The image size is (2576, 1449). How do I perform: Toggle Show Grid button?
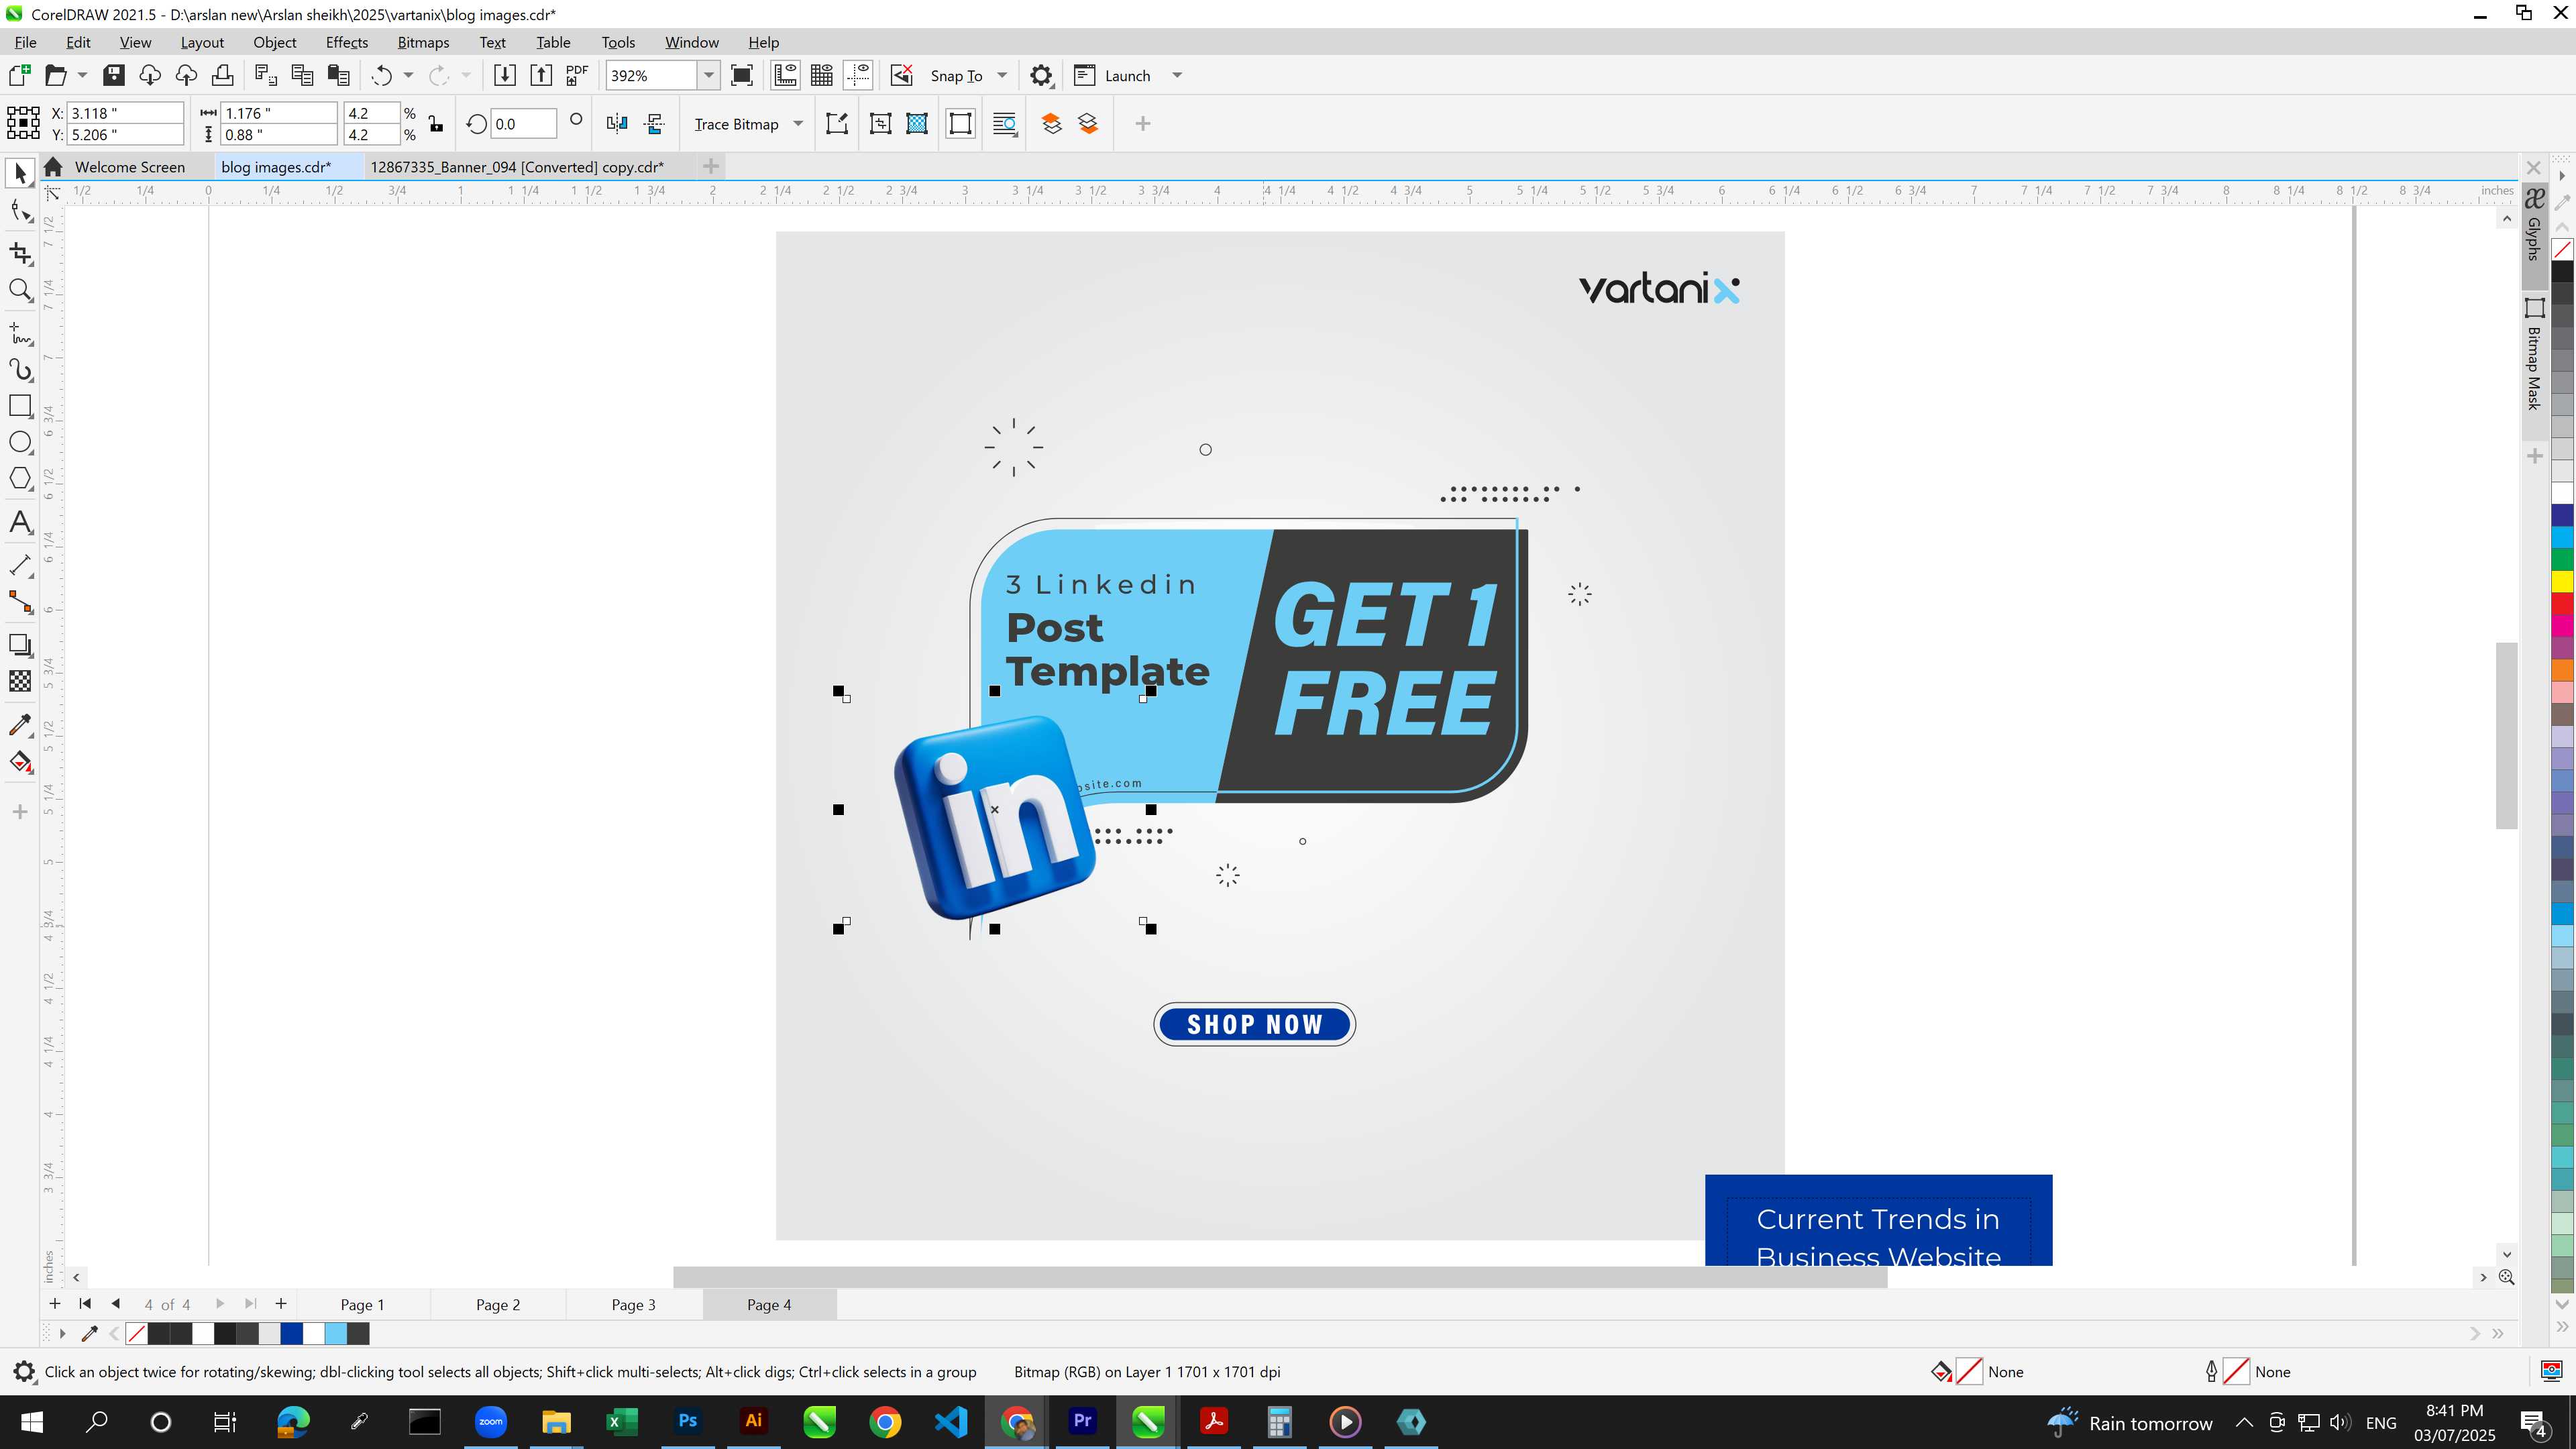click(x=822, y=75)
